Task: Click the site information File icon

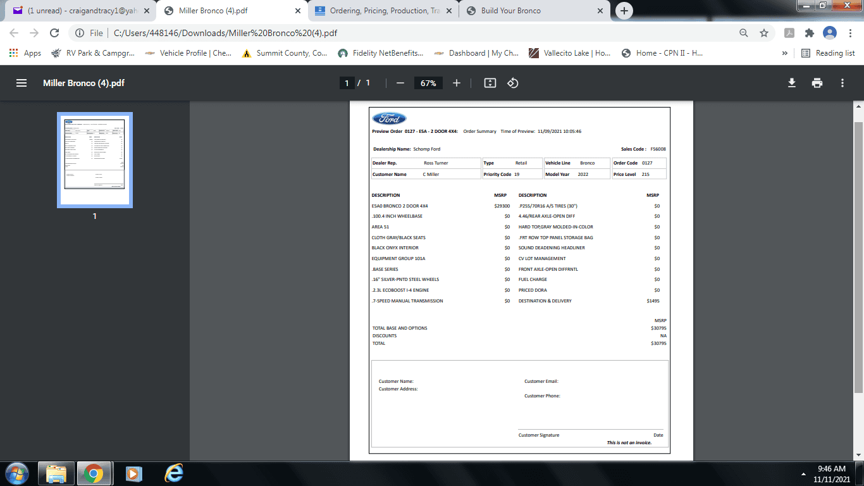Action: [x=80, y=33]
